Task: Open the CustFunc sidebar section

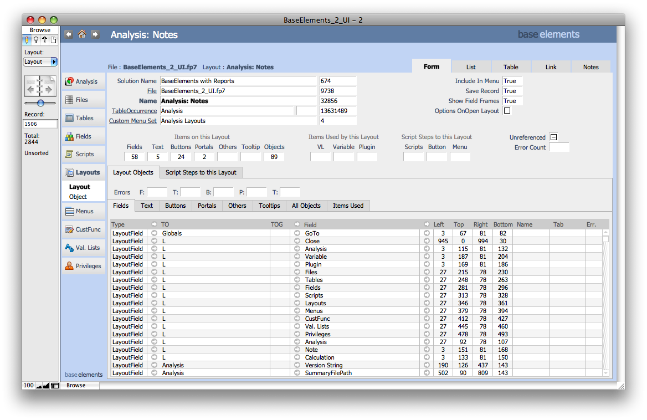Action: (69, 229)
